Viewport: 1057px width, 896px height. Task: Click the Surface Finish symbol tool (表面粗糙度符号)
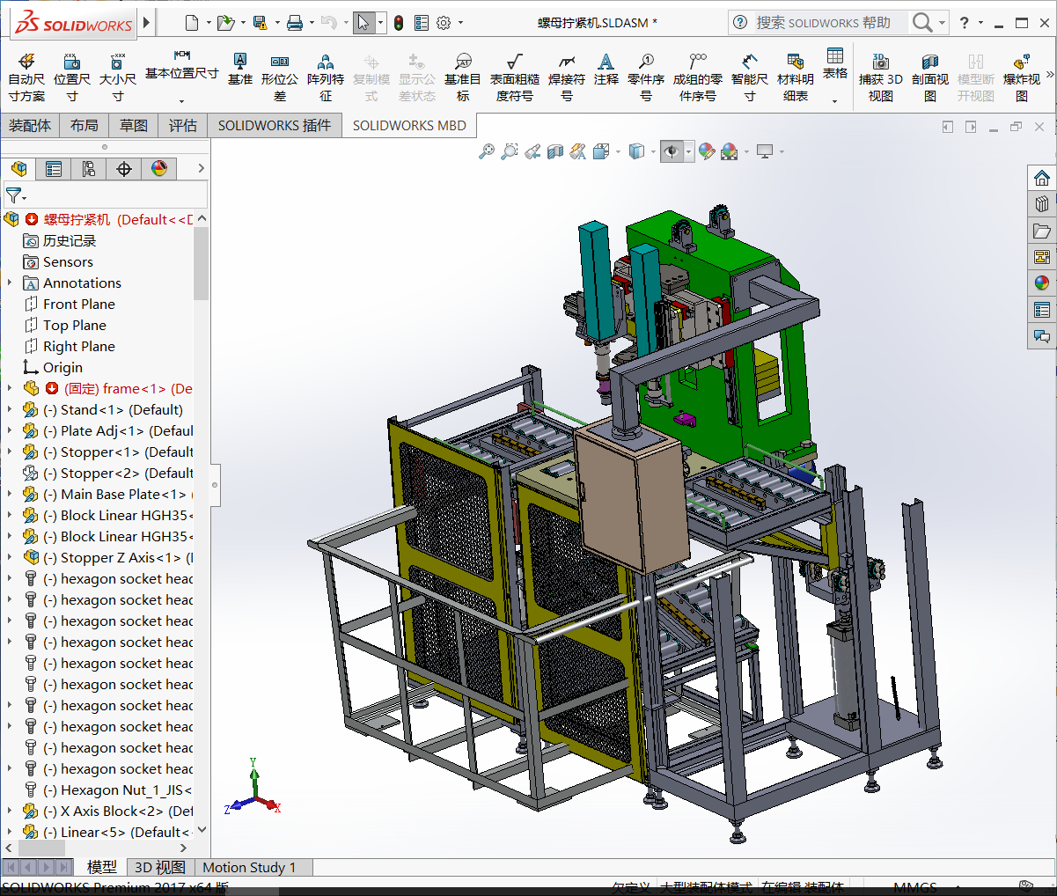click(x=515, y=77)
